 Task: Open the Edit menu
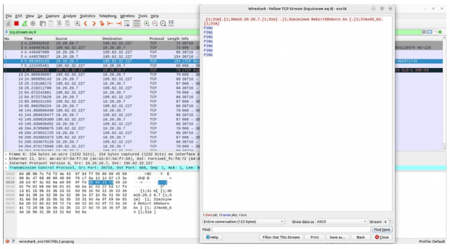pos(19,16)
